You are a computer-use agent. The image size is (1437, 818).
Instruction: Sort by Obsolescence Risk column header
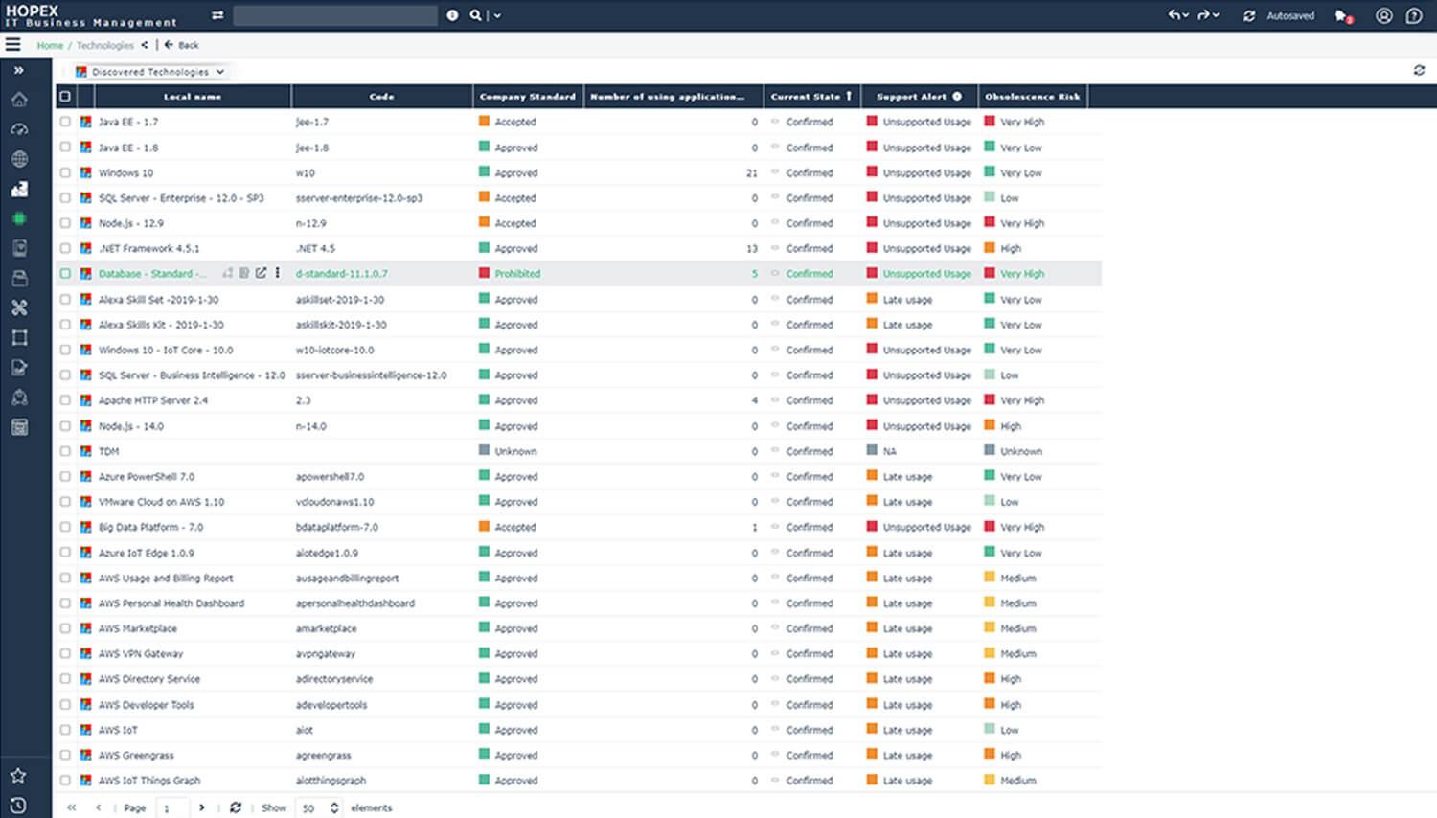(1033, 96)
